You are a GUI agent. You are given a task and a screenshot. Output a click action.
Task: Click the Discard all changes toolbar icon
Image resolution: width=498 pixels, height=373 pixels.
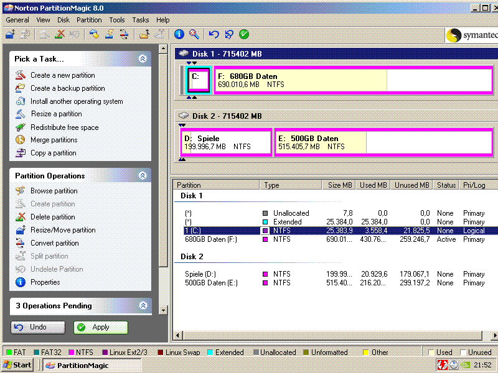pyautogui.click(x=229, y=34)
